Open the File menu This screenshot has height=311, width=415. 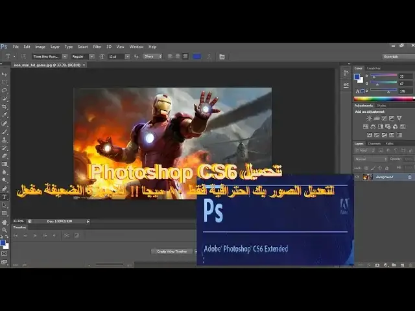click(x=16, y=47)
